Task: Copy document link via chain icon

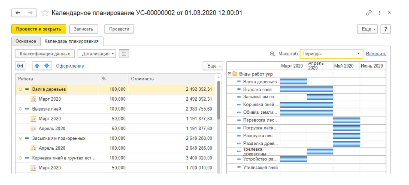Action: coord(369,13)
